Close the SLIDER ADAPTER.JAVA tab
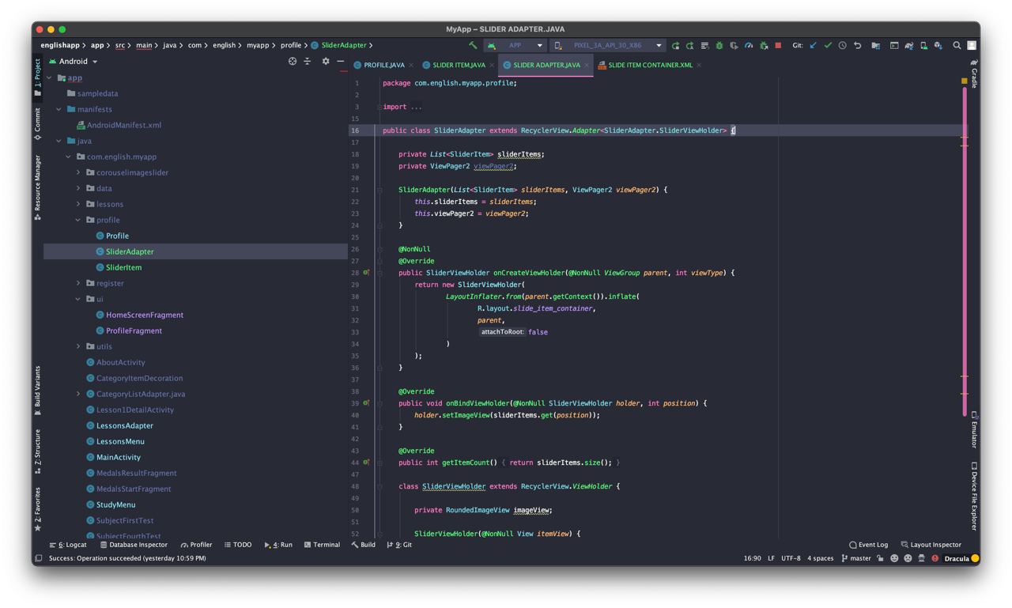The image size is (1012, 608). point(587,66)
